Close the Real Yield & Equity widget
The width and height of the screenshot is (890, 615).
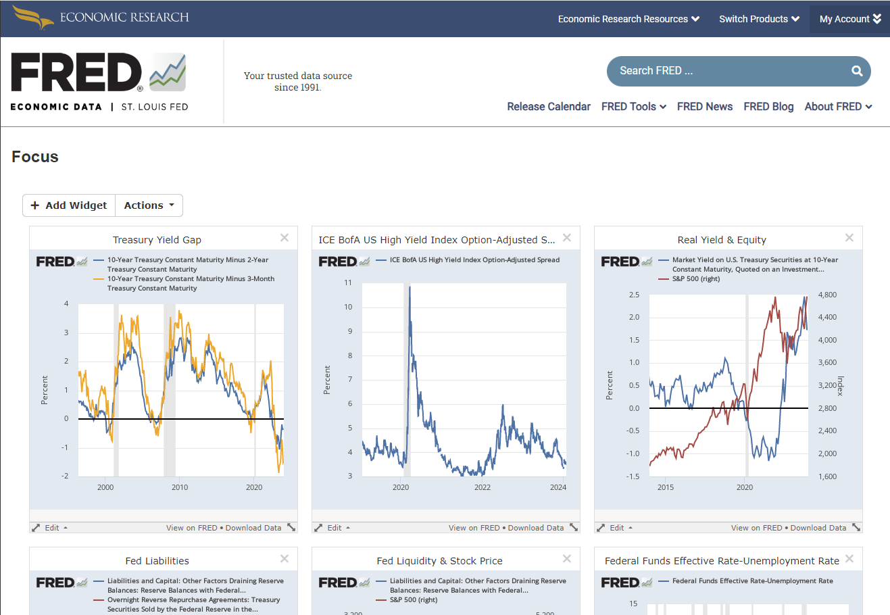849,238
